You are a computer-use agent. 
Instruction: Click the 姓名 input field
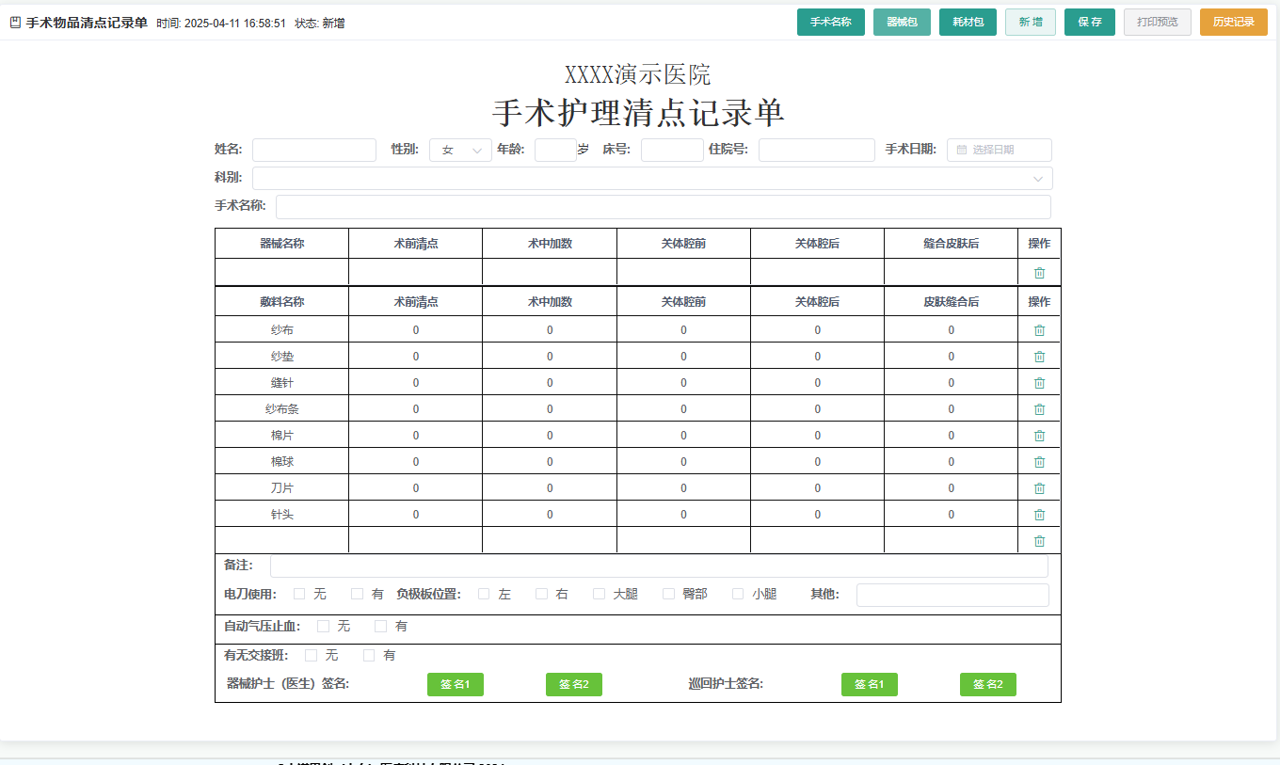313,151
